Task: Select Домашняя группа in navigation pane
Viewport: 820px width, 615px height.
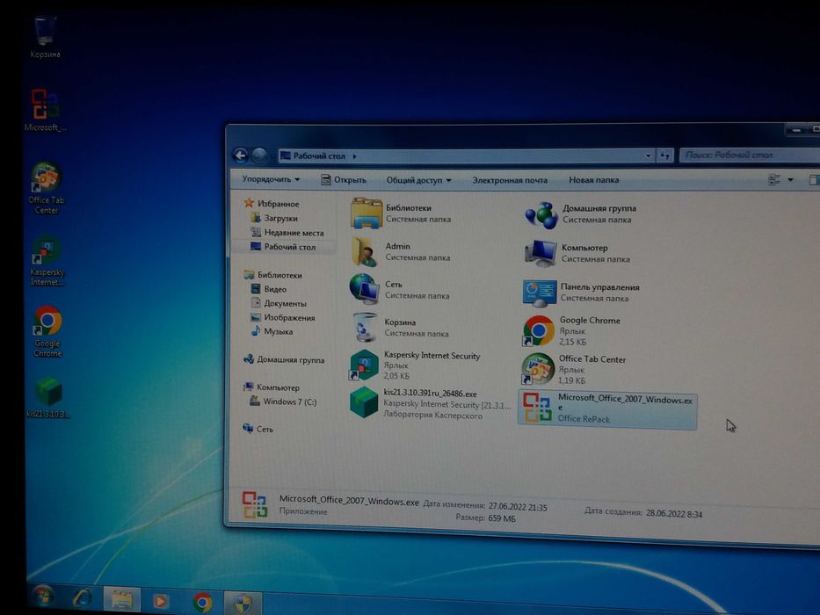Action: [x=284, y=360]
